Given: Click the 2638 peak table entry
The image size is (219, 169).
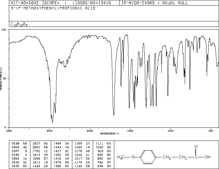Looking at the screenshot, I should click(19, 166).
